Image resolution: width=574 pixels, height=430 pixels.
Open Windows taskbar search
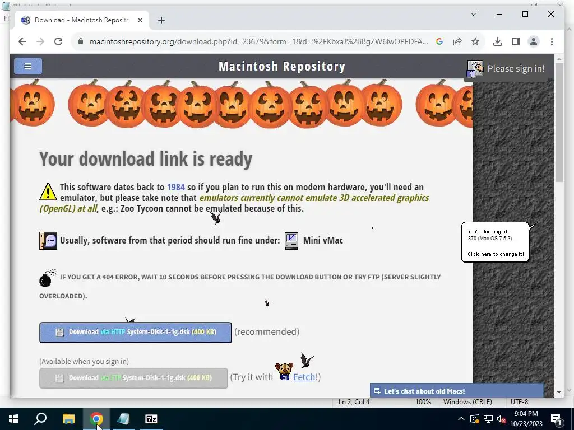pyautogui.click(x=40, y=419)
